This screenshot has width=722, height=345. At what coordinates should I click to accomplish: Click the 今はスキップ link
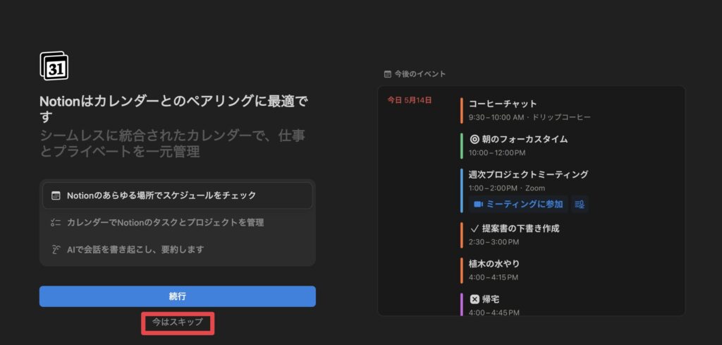point(177,322)
